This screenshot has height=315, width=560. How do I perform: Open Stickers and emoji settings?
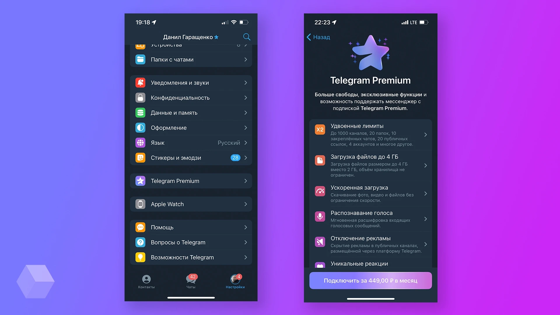[x=192, y=158]
